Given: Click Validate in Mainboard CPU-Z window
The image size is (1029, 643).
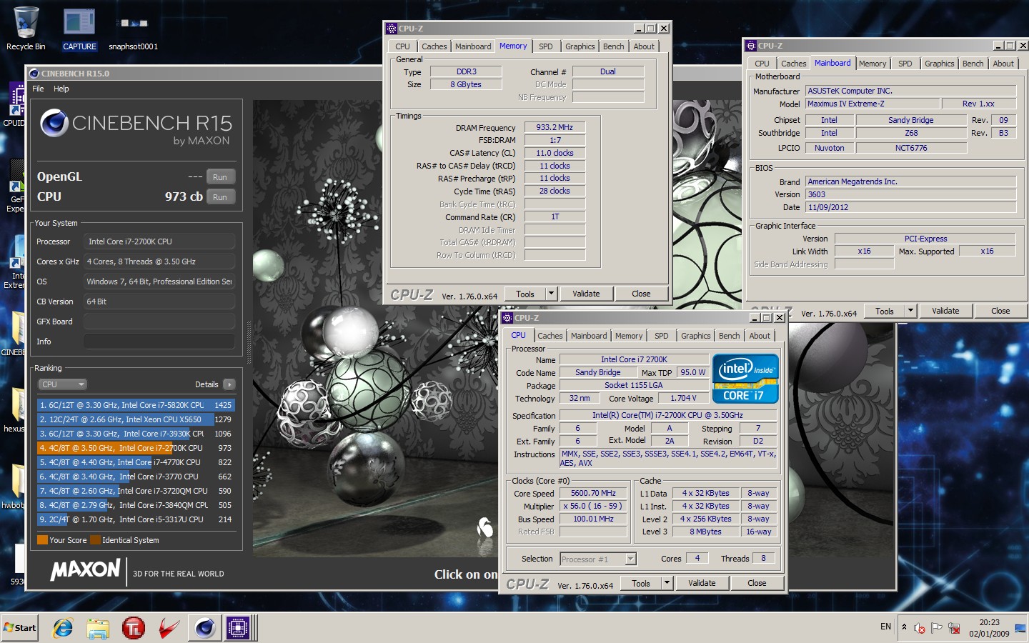Looking at the screenshot, I should click(945, 311).
